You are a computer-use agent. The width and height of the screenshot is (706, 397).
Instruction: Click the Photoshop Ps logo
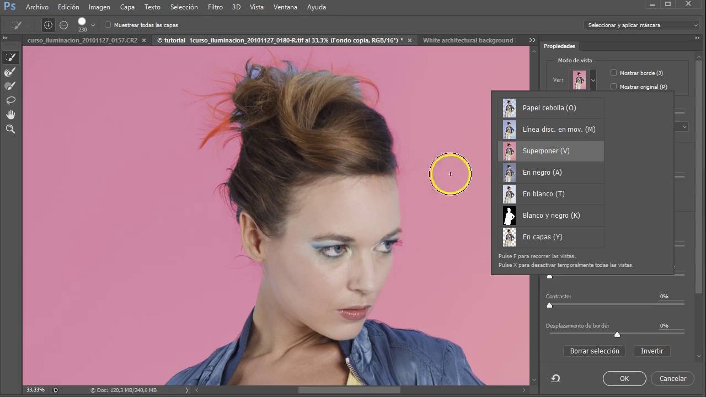[x=9, y=7]
